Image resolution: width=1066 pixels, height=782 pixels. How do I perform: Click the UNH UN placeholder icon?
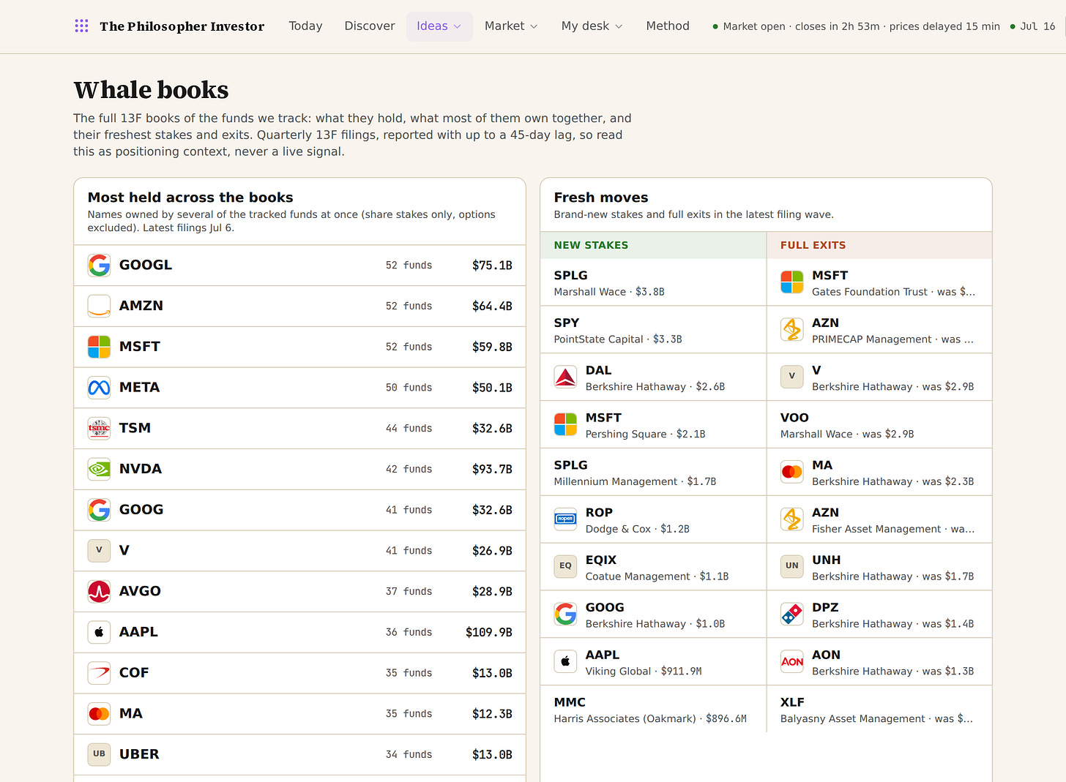coord(792,566)
